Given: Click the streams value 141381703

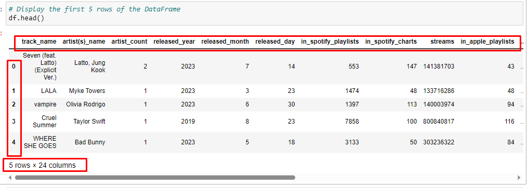Looking at the screenshot, I should pos(439,66).
